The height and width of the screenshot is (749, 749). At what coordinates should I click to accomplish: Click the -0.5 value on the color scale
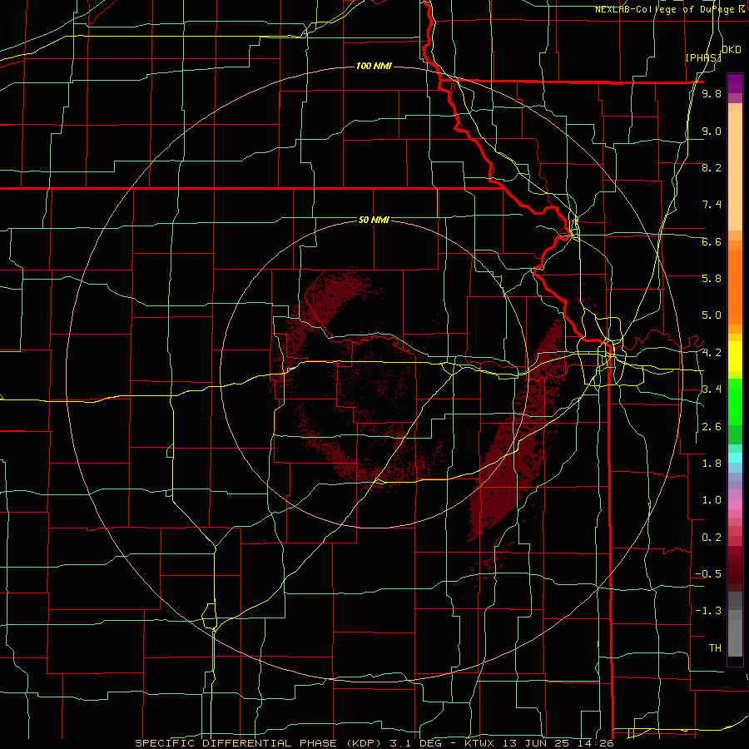pyautogui.click(x=708, y=574)
